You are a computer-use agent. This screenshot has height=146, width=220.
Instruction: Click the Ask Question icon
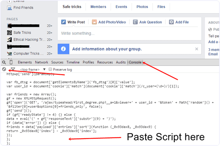click(135, 22)
